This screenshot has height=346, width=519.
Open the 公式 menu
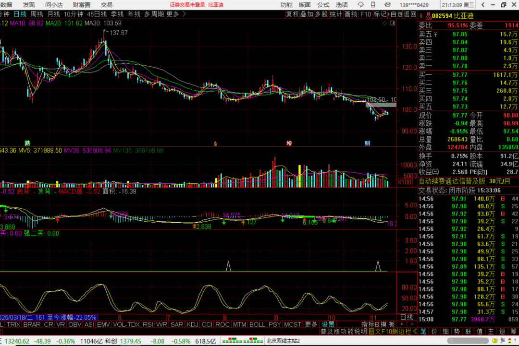323,5
